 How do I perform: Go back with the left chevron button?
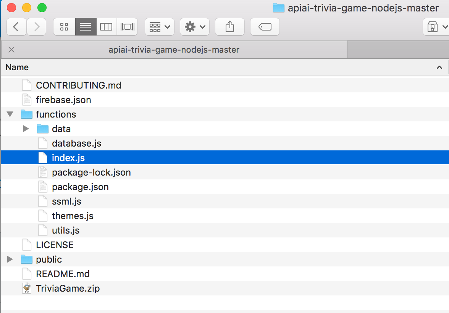pyautogui.click(x=16, y=27)
